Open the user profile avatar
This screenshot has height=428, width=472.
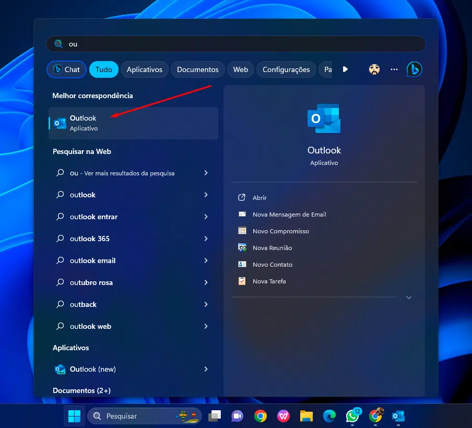(x=374, y=69)
